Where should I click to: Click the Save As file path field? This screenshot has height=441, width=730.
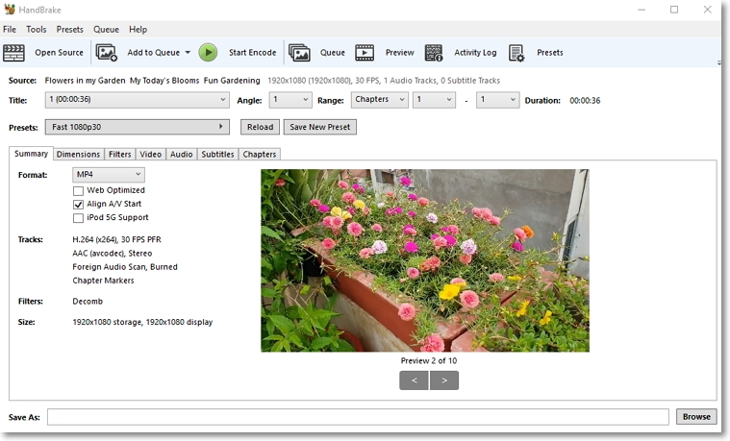pos(358,417)
